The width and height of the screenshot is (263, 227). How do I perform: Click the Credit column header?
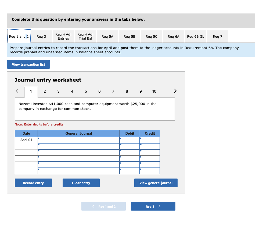pyautogui.click(x=150, y=134)
